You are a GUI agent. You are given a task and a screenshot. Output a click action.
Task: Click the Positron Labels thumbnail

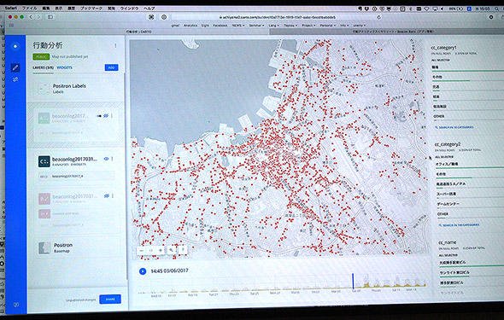pos(44,89)
